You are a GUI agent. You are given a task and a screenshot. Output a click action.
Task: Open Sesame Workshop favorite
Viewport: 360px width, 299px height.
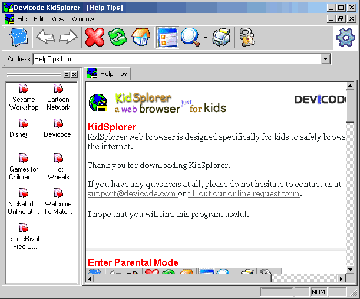tap(24, 97)
